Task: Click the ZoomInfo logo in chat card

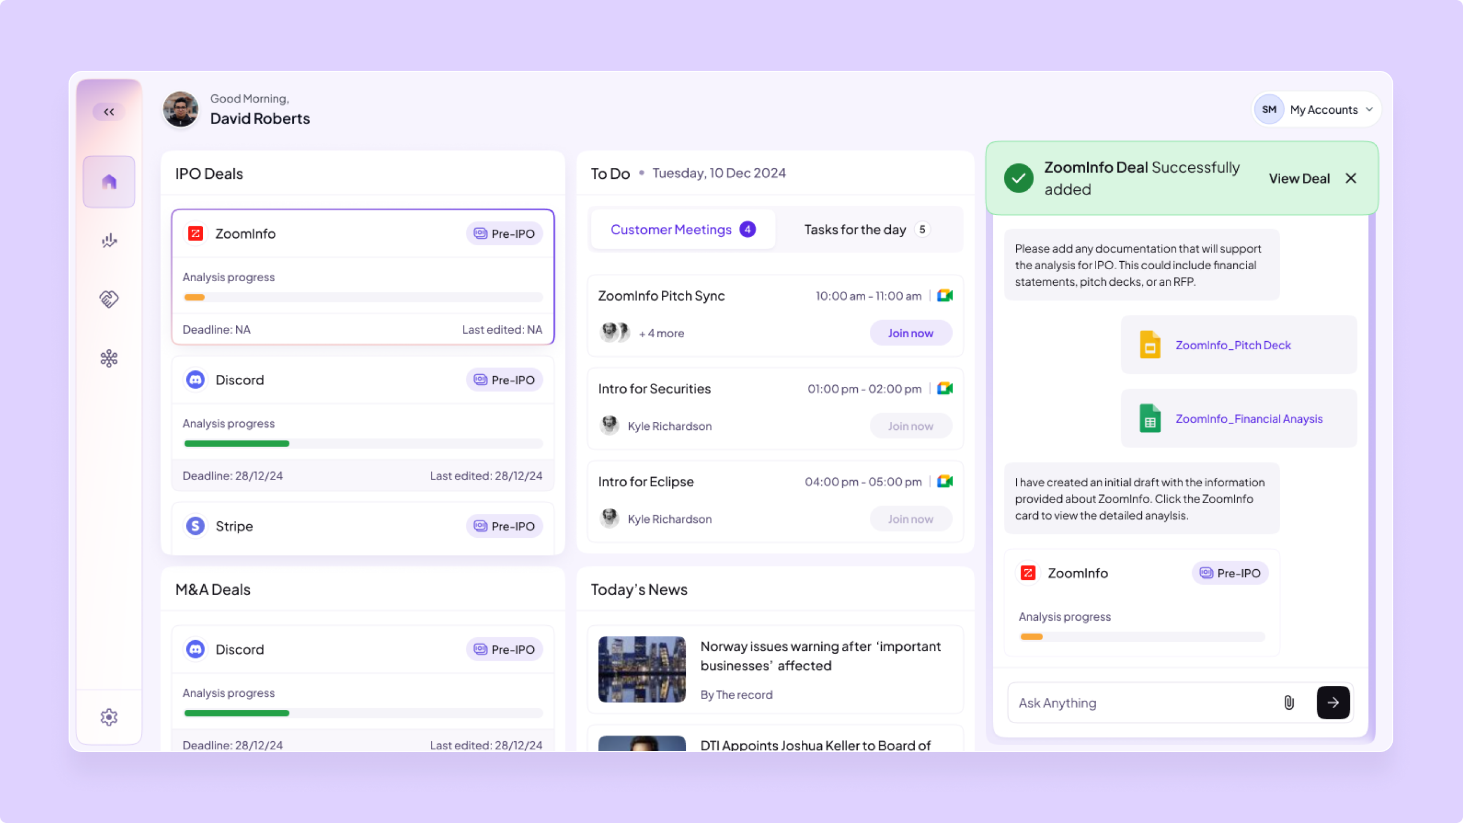Action: (x=1028, y=573)
